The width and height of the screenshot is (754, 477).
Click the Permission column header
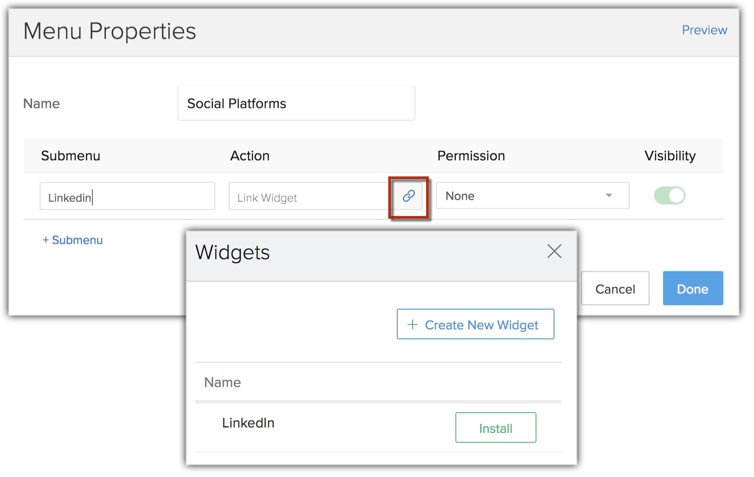pyautogui.click(x=471, y=156)
